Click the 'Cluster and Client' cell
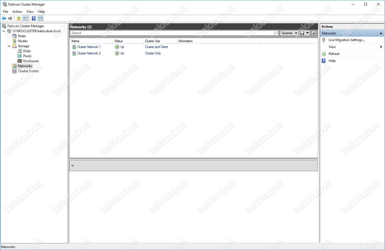 [x=156, y=47]
